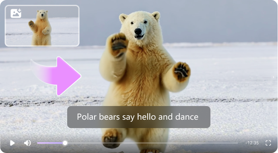Click the add image icon in thumbnail
Image resolution: width=278 pixels, height=153 pixels.
pyautogui.click(x=16, y=13)
